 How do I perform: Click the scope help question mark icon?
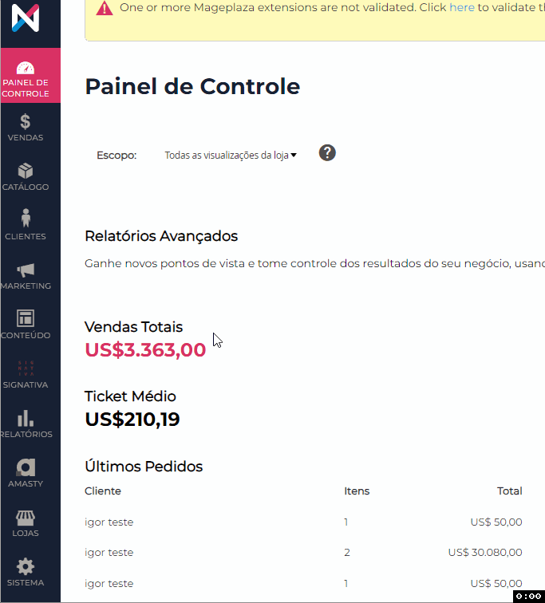tap(327, 153)
